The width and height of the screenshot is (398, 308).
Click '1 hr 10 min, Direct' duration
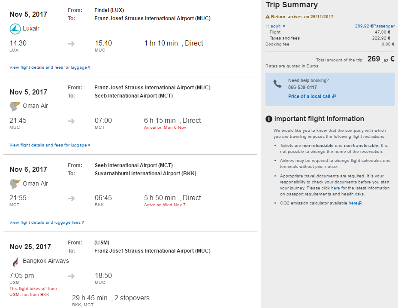click(x=174, y=43)
